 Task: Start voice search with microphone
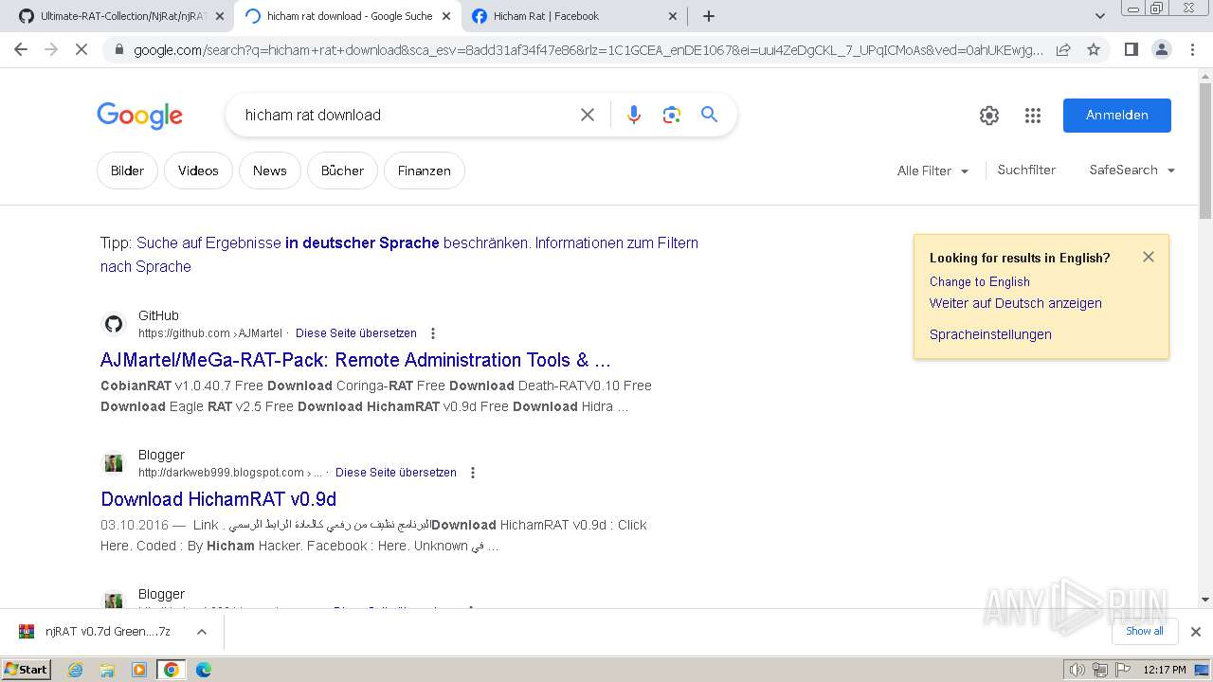(x=634, y=115)
